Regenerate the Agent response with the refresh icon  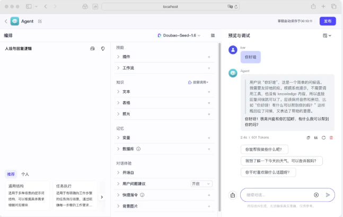click(x=323, y=138)
